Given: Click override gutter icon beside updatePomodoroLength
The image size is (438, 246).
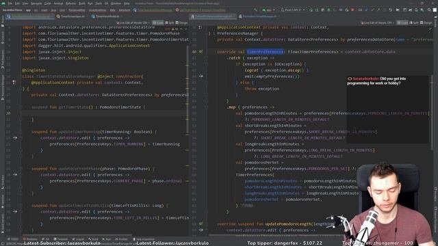Looking at the screenshot, I should [201, 223].
